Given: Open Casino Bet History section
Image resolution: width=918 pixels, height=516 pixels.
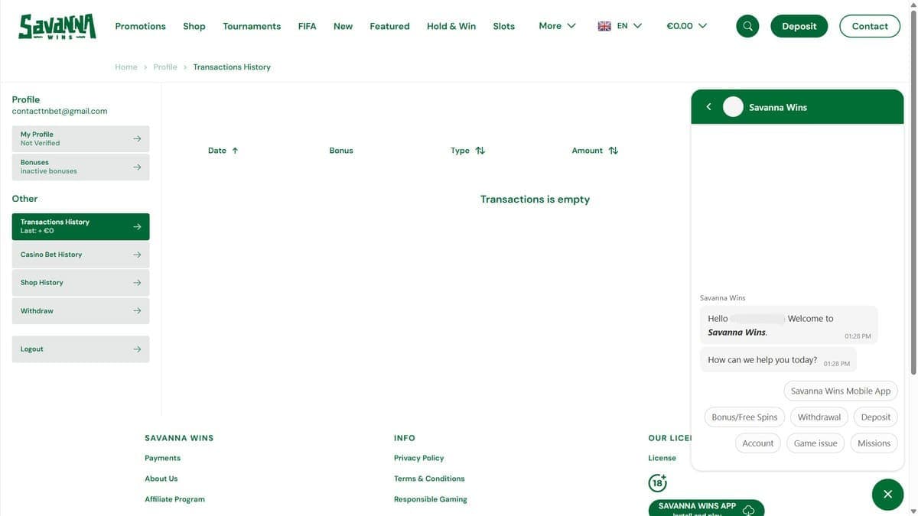Looking at the screenshot, I should tap(80, 255).
